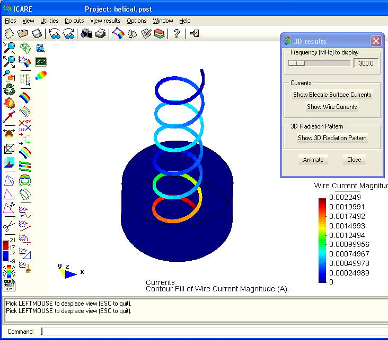Click the blue scissors cut icon

9,225
